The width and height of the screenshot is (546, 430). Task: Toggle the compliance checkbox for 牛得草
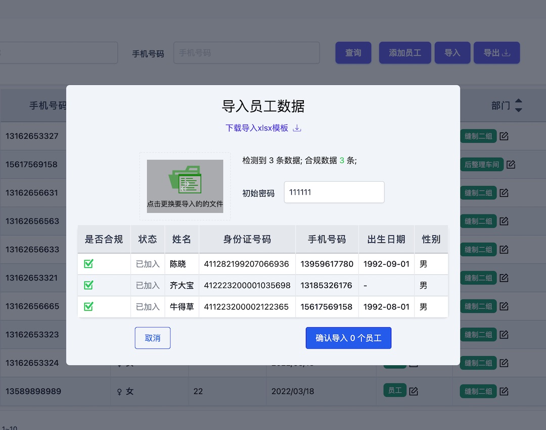88,307
